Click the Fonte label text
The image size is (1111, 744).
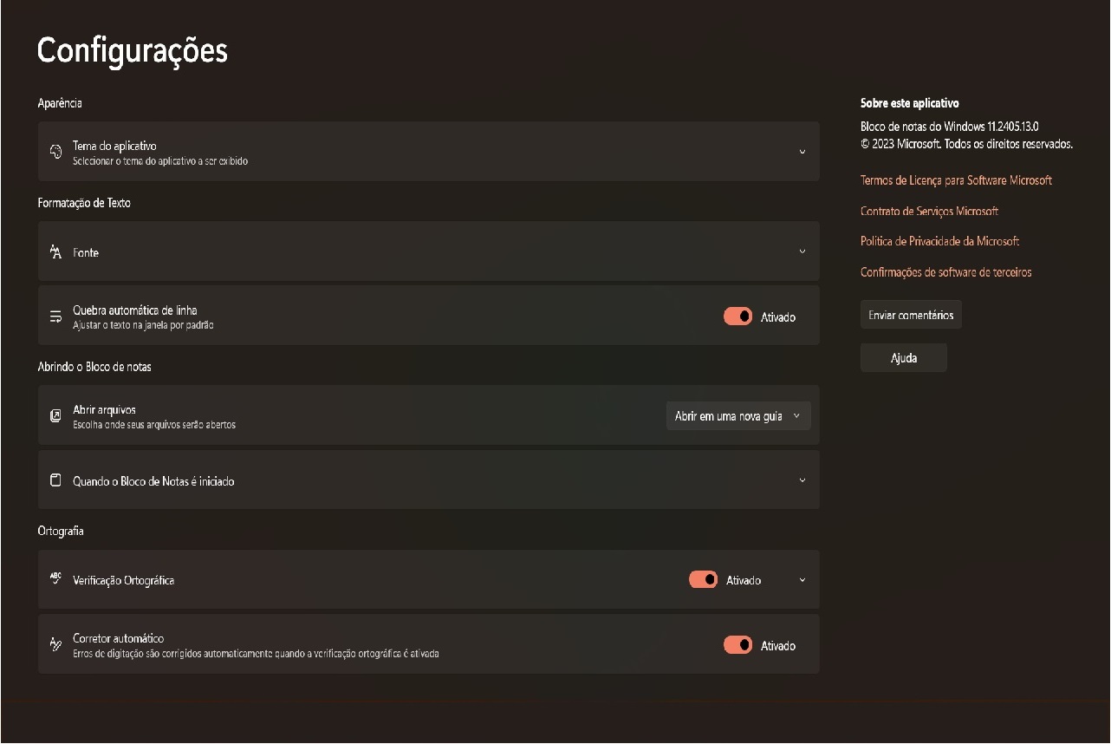coord(86,253)
